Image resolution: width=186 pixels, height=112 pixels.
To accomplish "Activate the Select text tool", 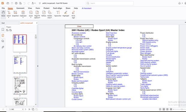I will 9,13.
